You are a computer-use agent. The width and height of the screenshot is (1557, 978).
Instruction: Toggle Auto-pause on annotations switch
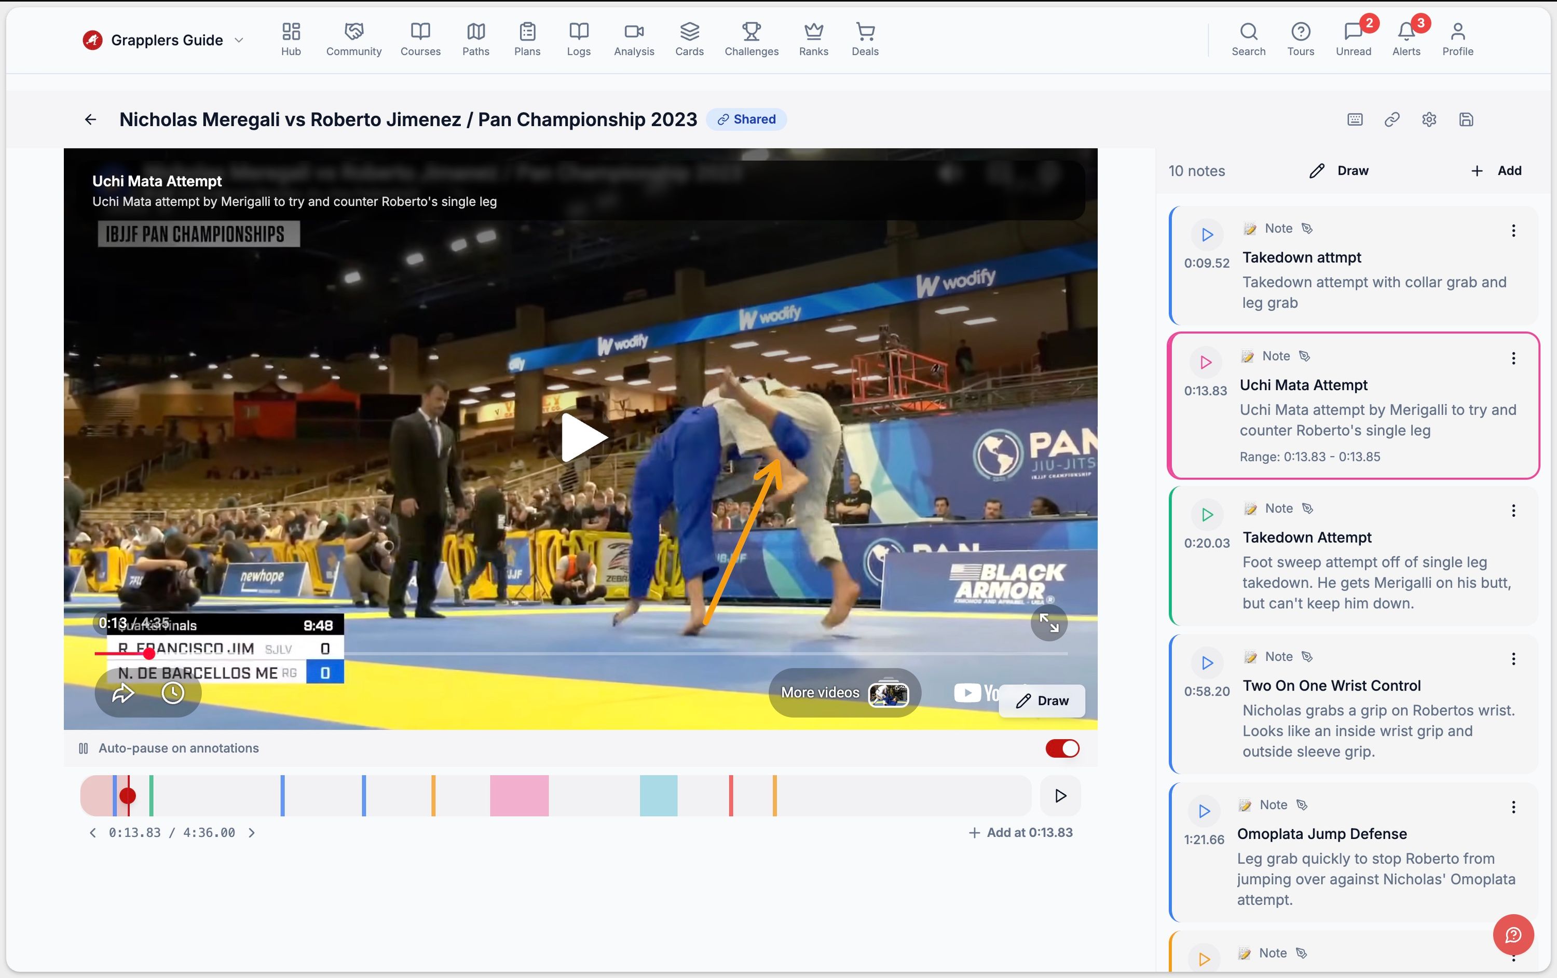[1062, 749]
